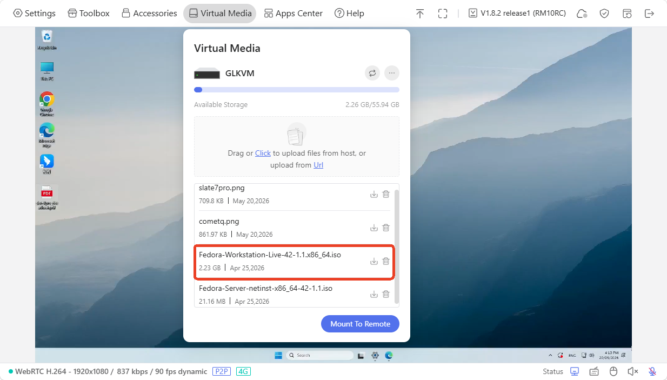Click the file list scrollbar
667x380 pixels.
coord(397,246)
